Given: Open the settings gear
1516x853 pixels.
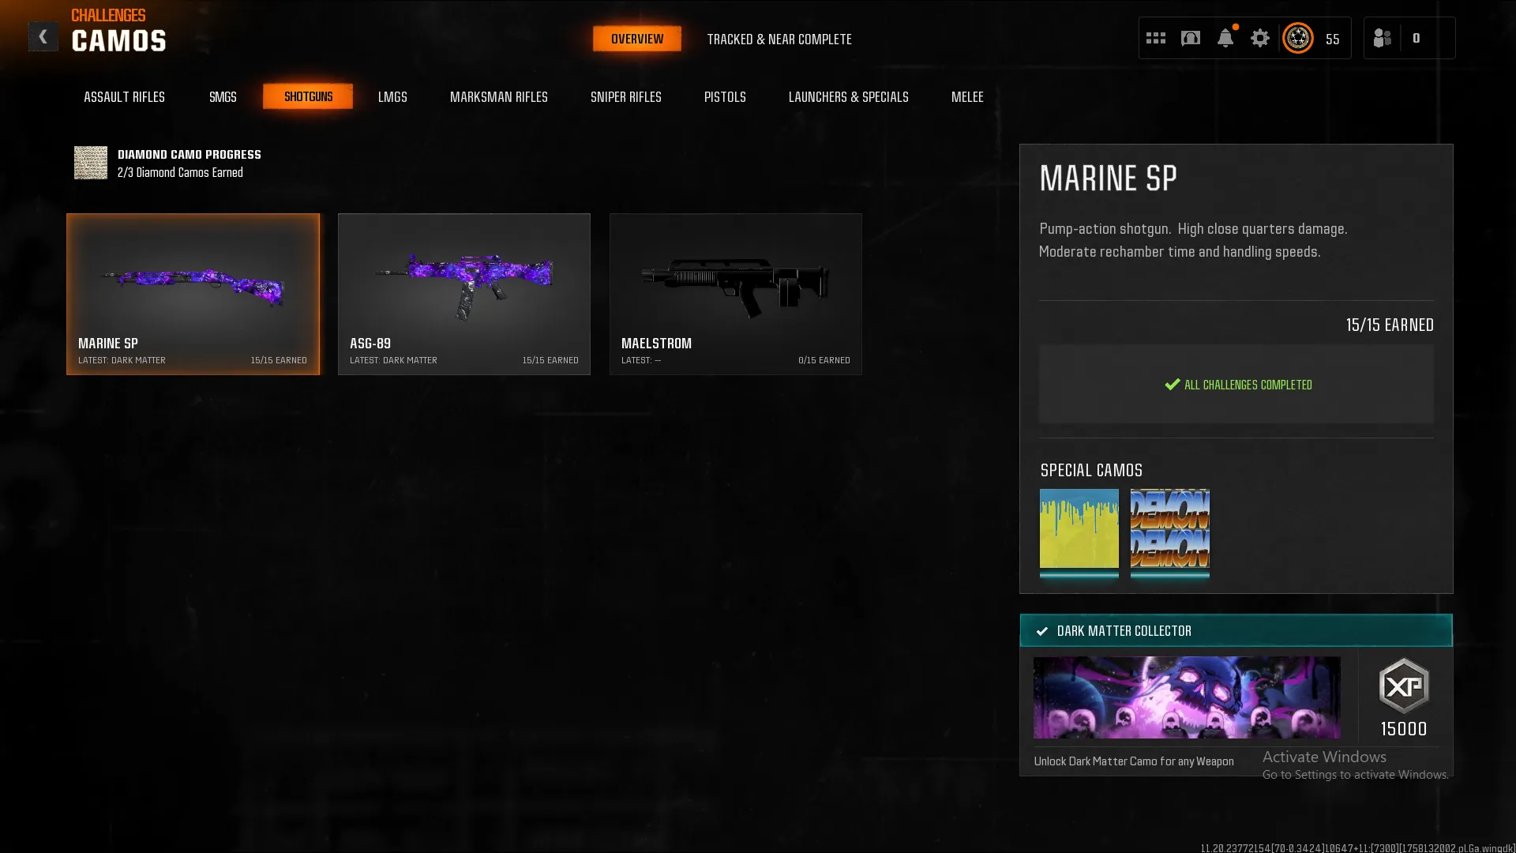Looking at the screenshot, I should [1259, 38].
